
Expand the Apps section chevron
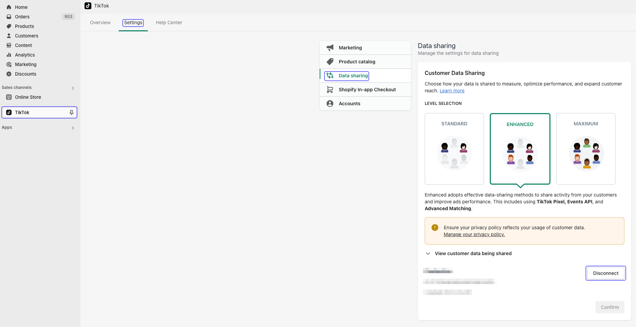(x=73, y=128)
